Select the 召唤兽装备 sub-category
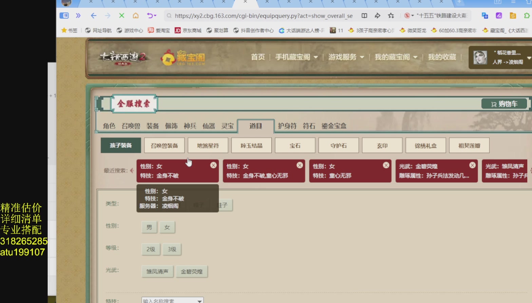The width and height of the screenshot is (532, 303). point(164,145)
